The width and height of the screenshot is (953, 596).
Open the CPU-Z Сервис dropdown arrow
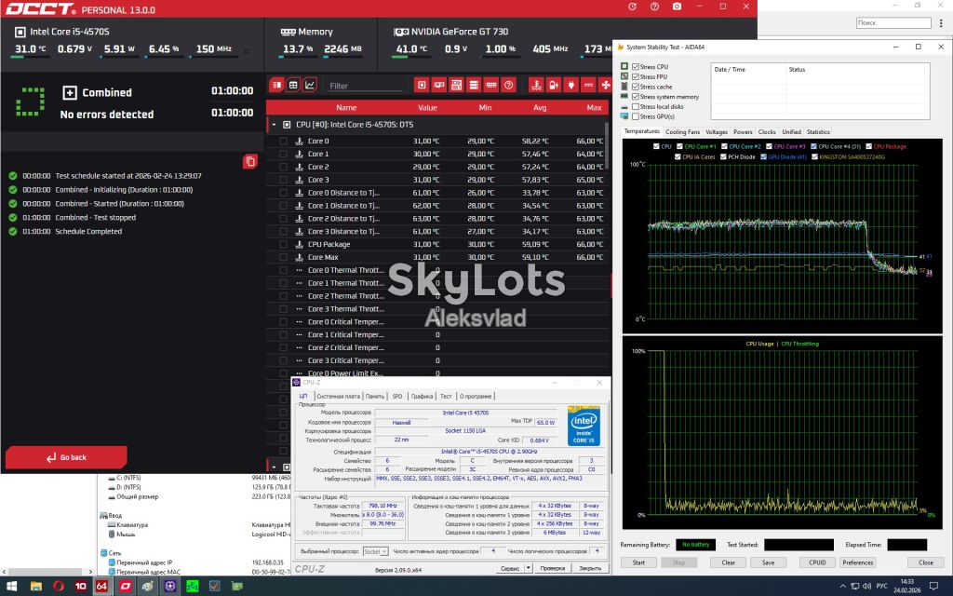tap(529, 568)
